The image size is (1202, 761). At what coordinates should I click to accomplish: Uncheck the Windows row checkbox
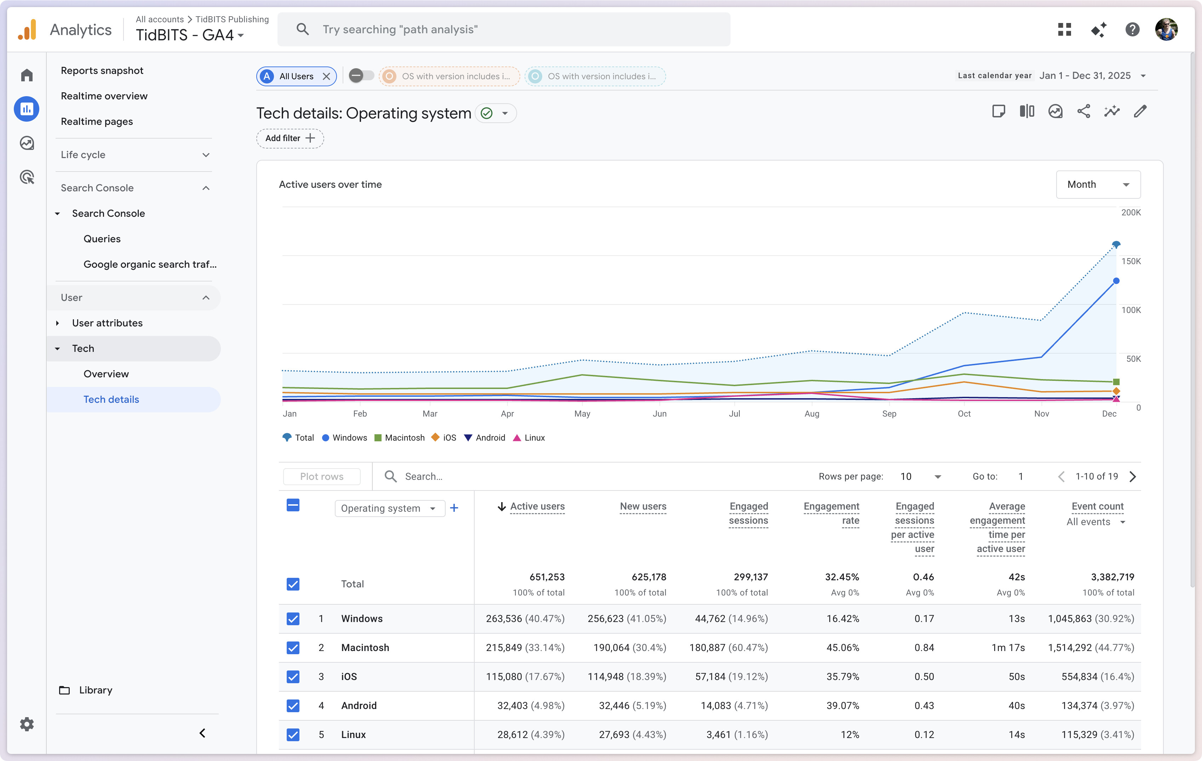point(293,618)
